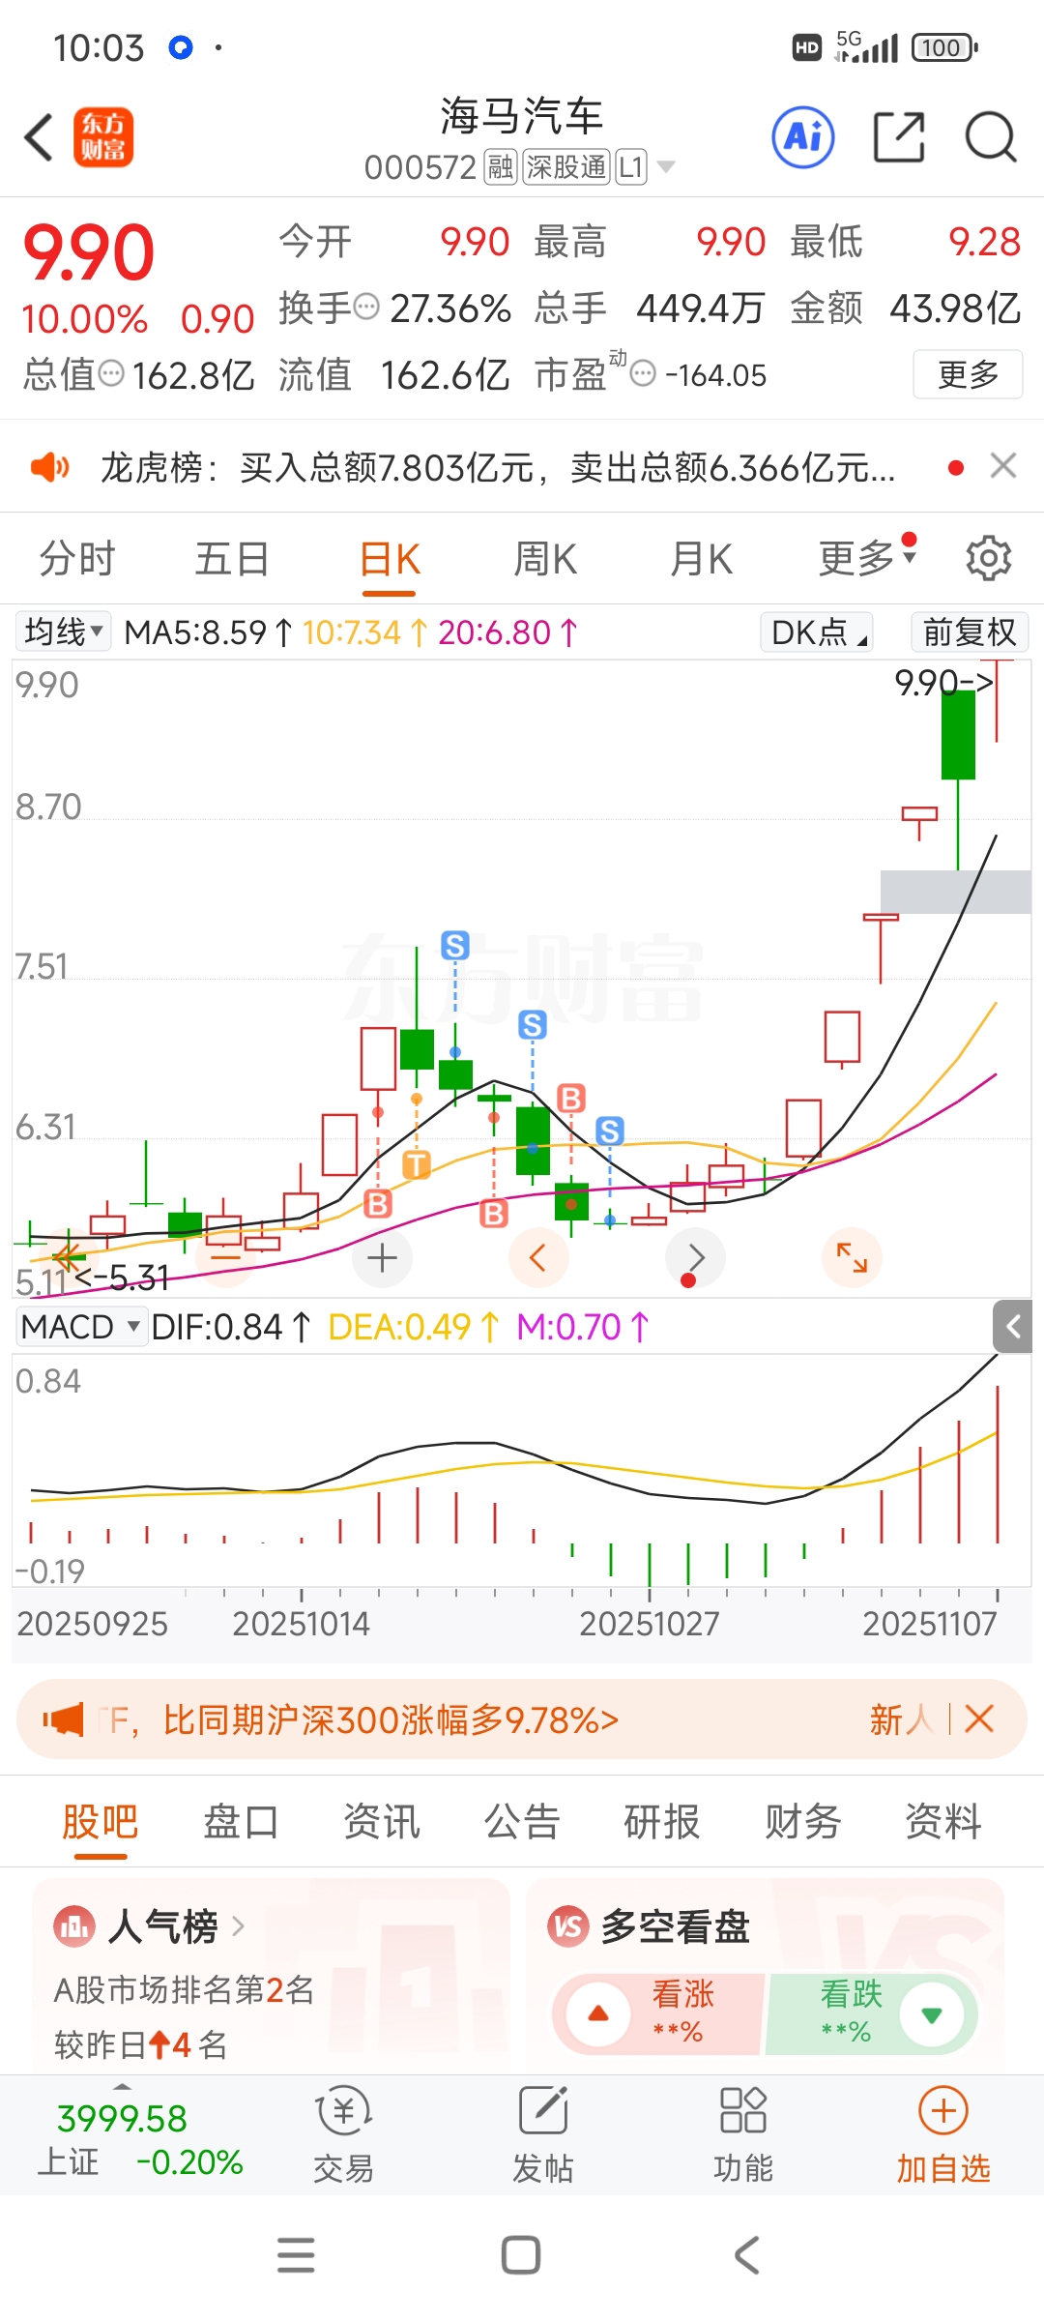Tap the 人气榜 ranking icon
Image resolution: width=1044 pixels, height=2321 pixels.
[74, 1926]
